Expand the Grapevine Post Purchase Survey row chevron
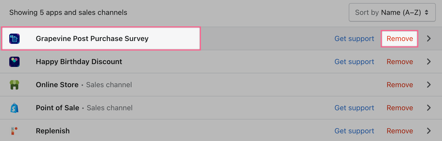Screen dimensions: 442x141 click(x=429, y=38)
